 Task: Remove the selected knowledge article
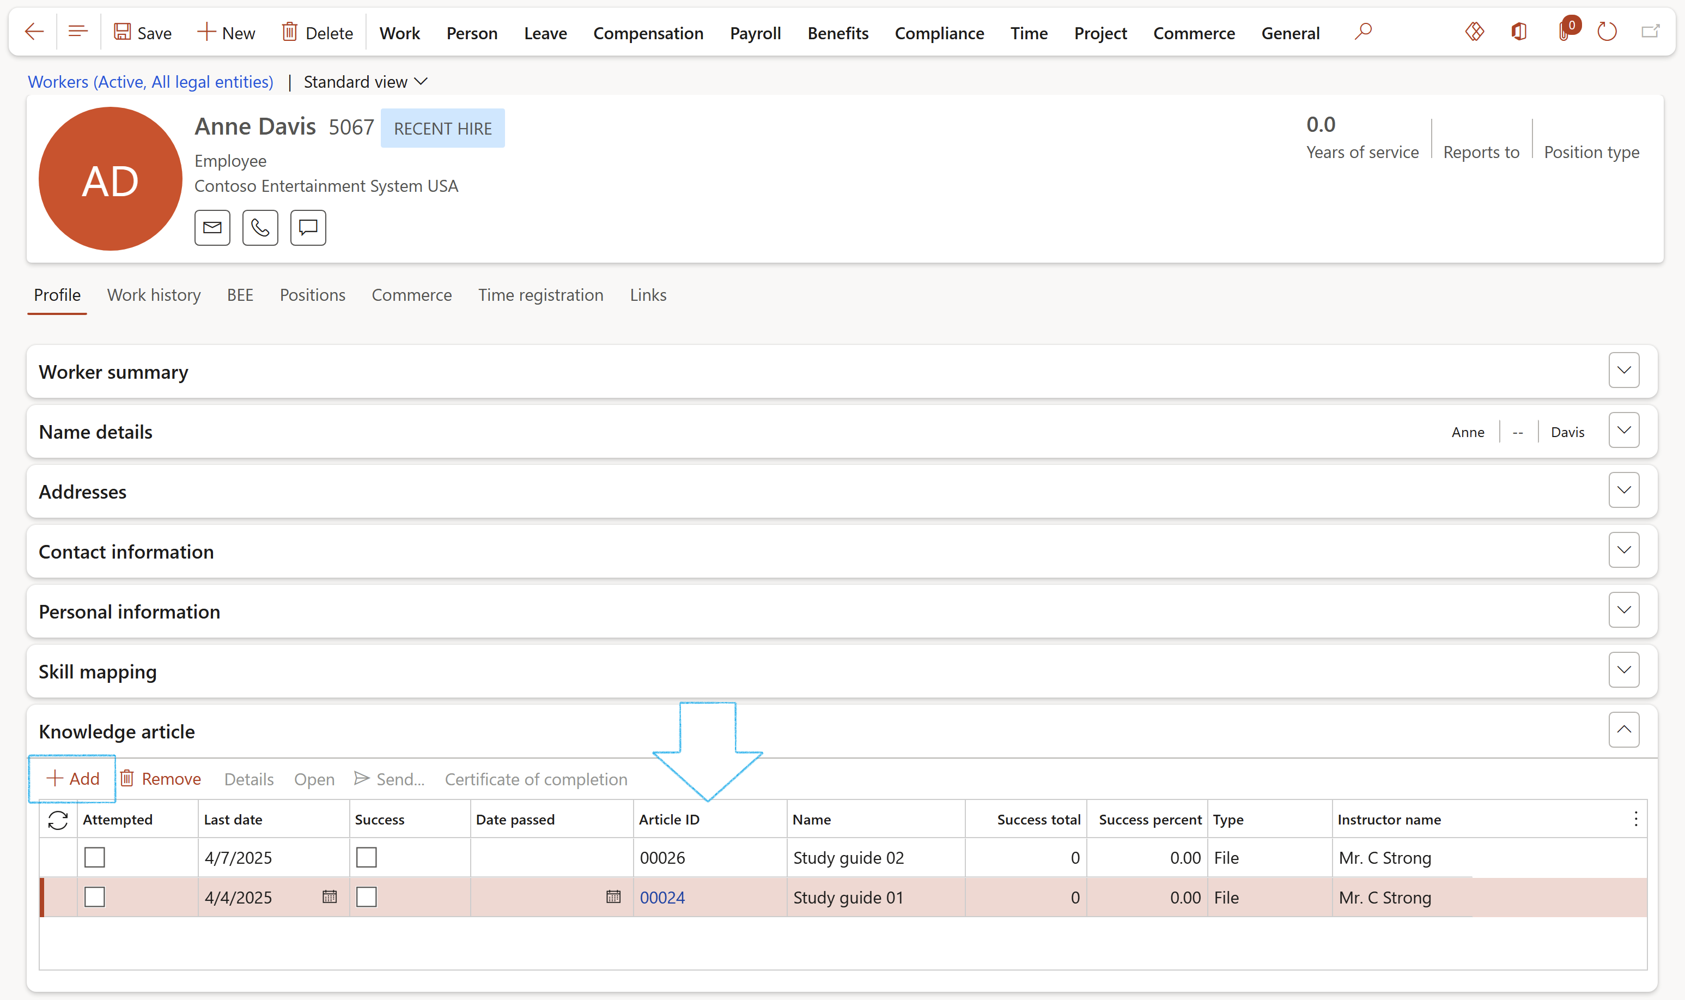click(160, 779)
